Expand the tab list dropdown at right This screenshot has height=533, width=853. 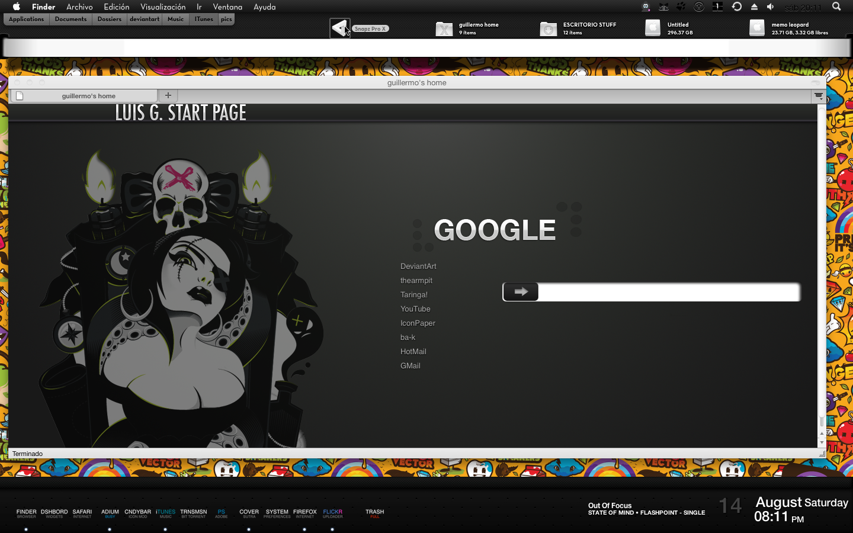point(819,95)
